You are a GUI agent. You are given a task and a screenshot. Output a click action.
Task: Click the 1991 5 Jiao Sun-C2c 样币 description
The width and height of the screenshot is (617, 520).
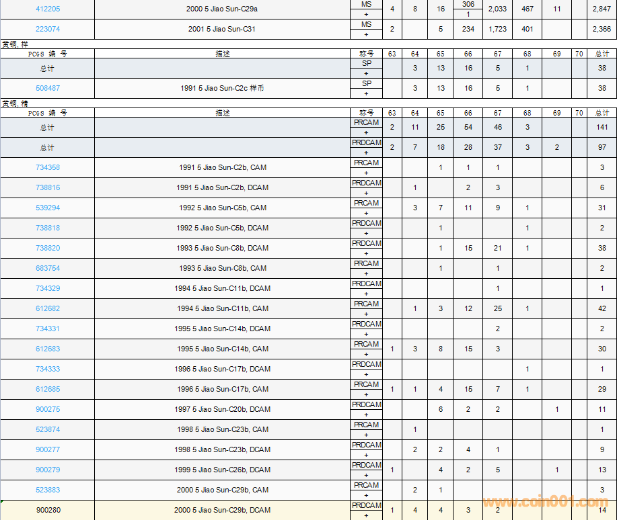coord(222,88)
